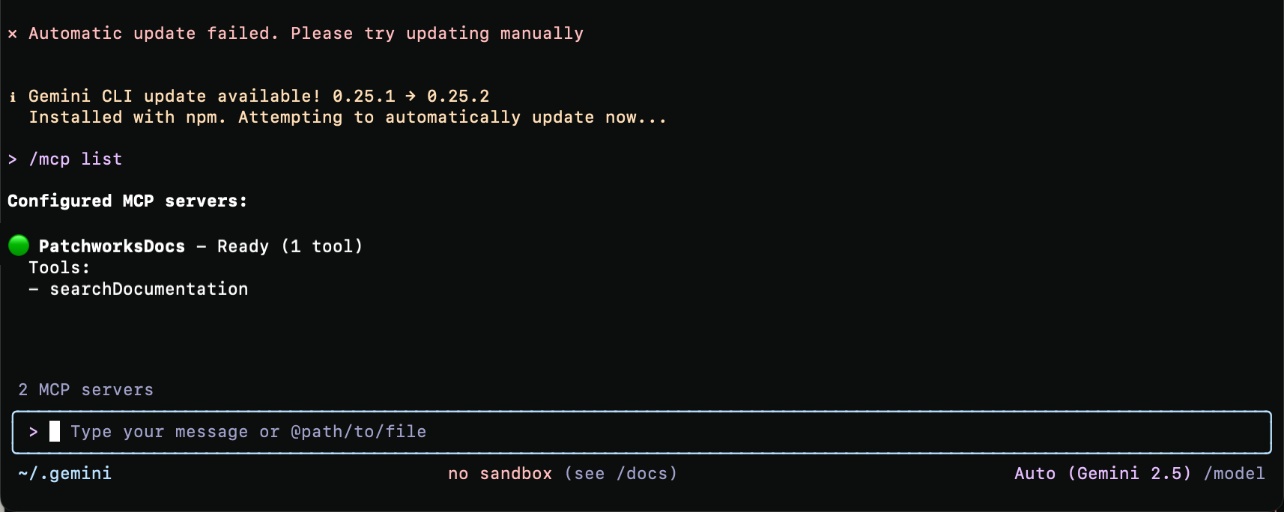Click the "2 MCP servers" status label

pos(86,390)
